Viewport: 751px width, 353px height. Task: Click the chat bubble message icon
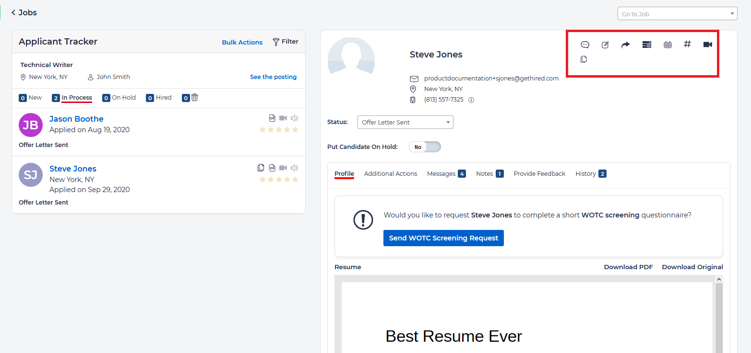[x=585, y=45]
